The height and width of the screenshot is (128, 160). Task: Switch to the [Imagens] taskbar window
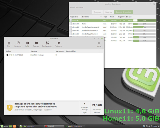point(33,126)
